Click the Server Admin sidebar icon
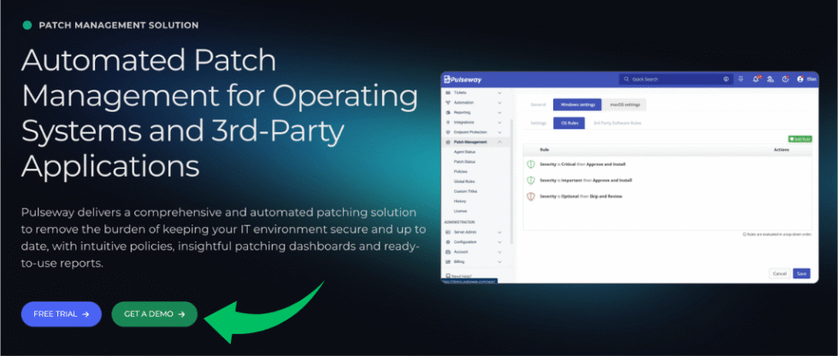This screenshot has height=356, width=838. pos(448,232)
